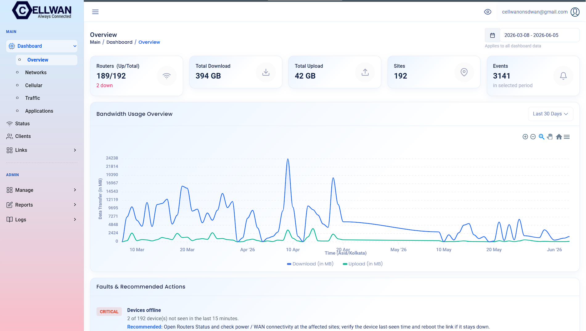586x331 pixels.
Task: Click the Cellwan logo
Action: (42, 10)
